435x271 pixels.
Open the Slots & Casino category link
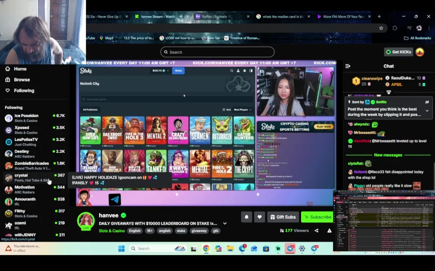click(x=112, y=231)
